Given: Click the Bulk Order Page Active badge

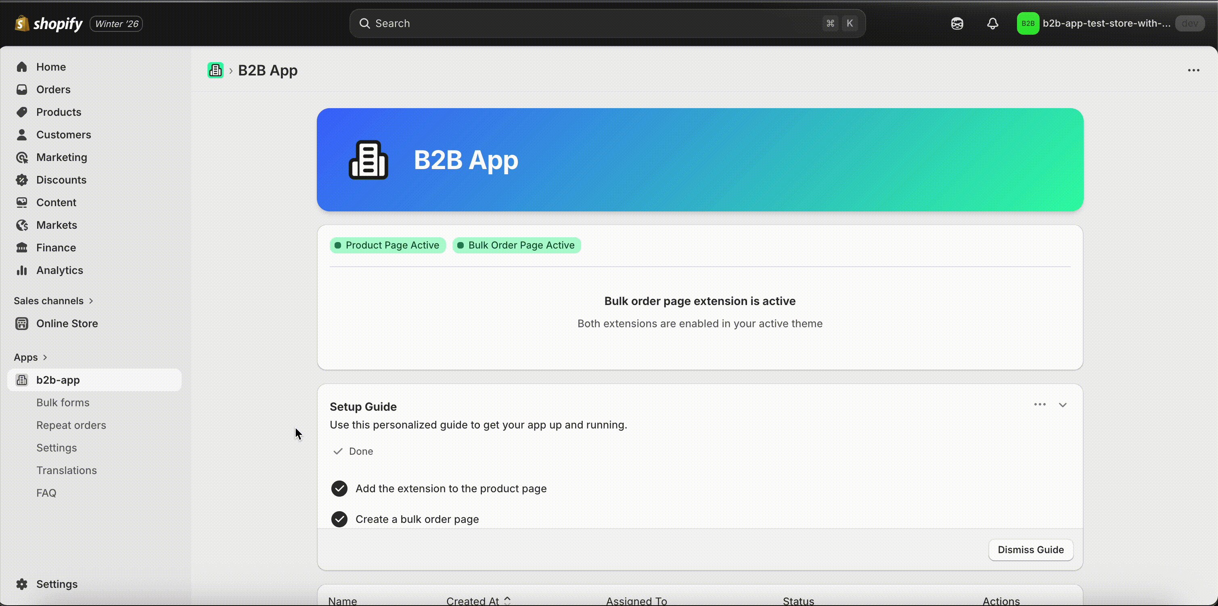Looking at the screenshot, I should 517,245.
